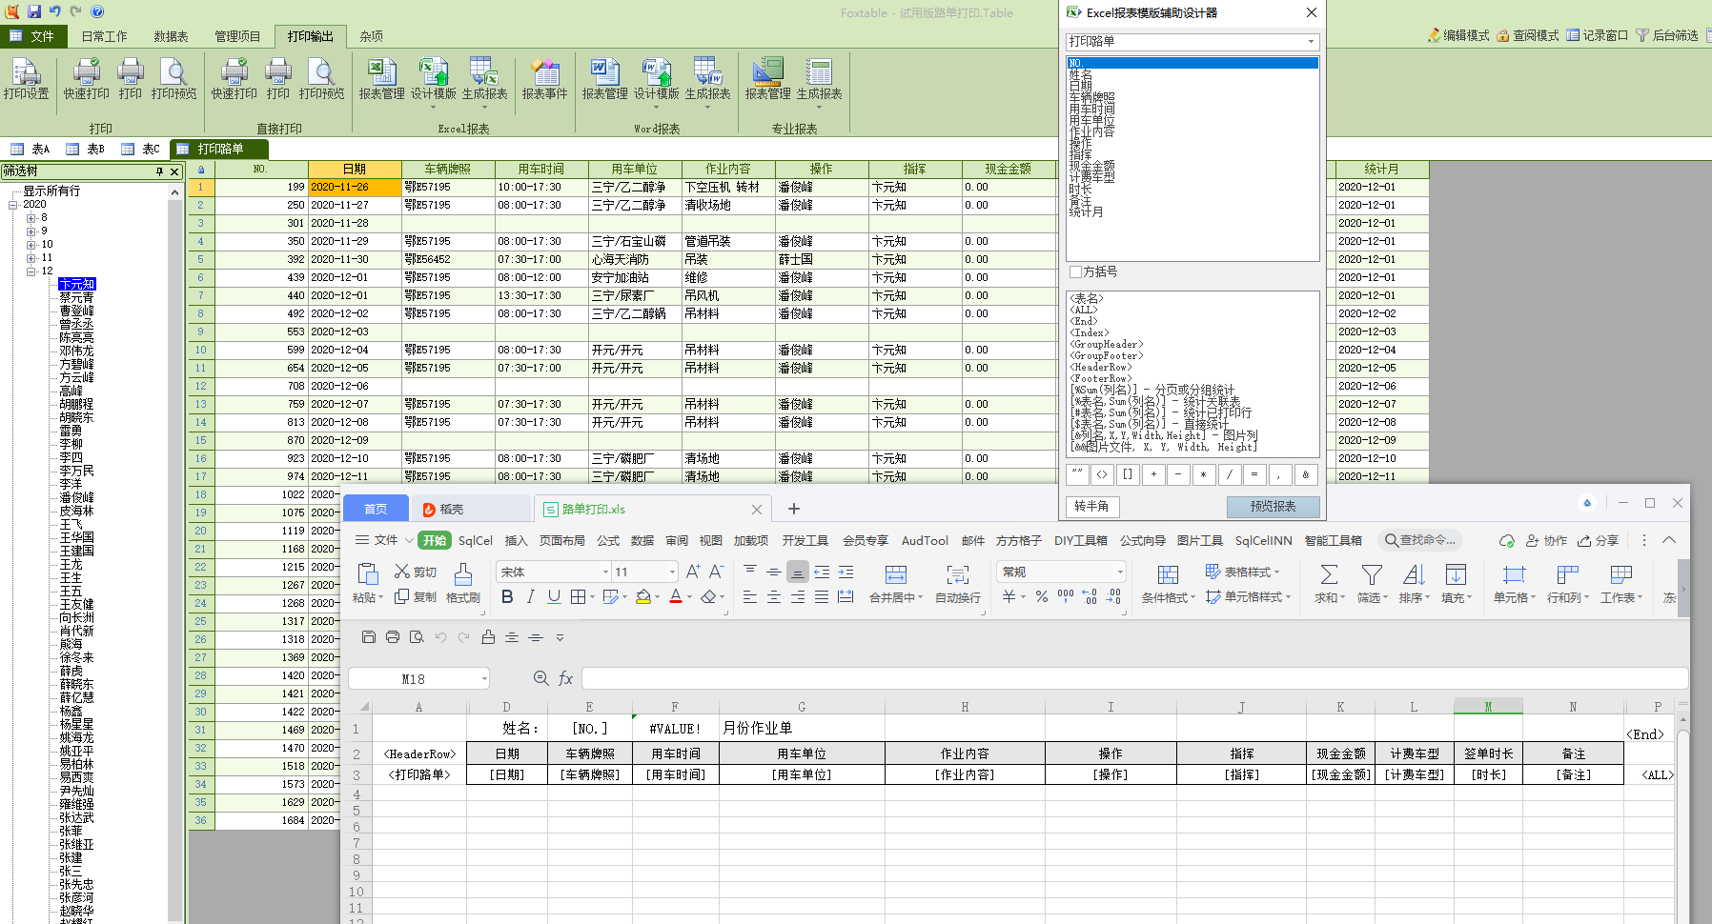Viewport: 1712px width, 924px height.
Task: Open Foxtable 文件 menu
Action: [33, 36]
